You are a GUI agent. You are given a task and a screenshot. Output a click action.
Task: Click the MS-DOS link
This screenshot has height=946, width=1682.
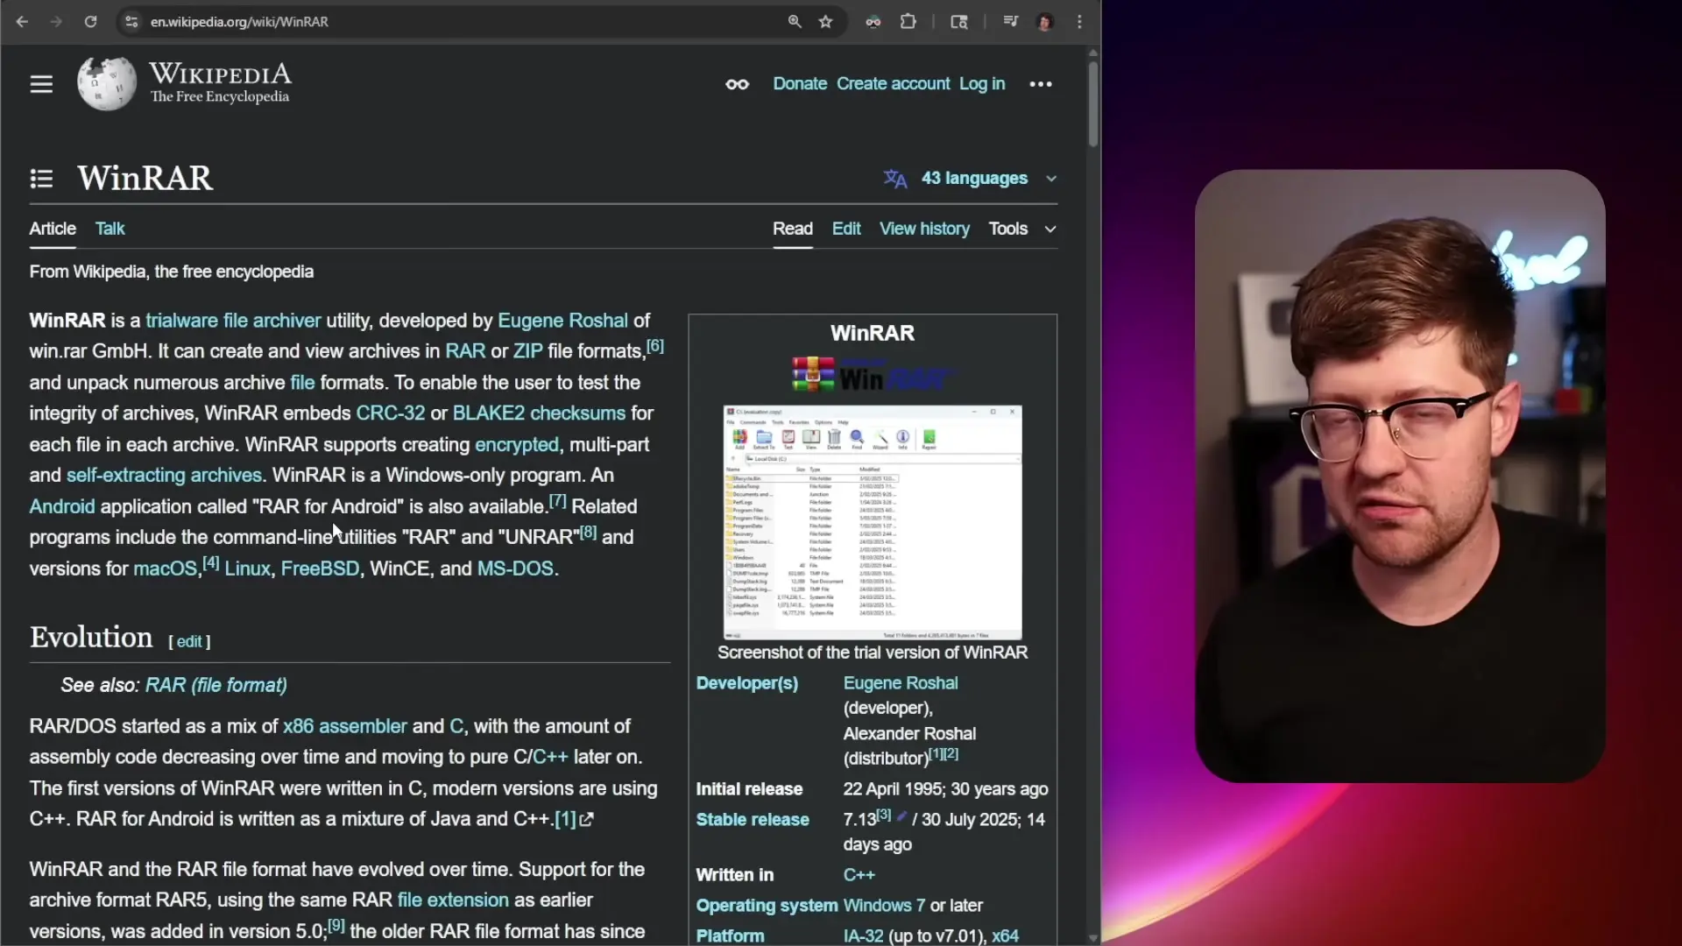coord(515,569)
